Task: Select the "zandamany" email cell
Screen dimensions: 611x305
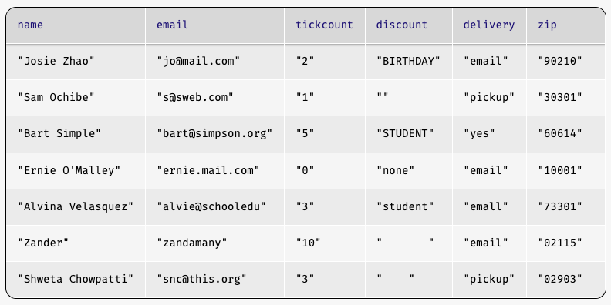Action: click(x=214, y=243)
